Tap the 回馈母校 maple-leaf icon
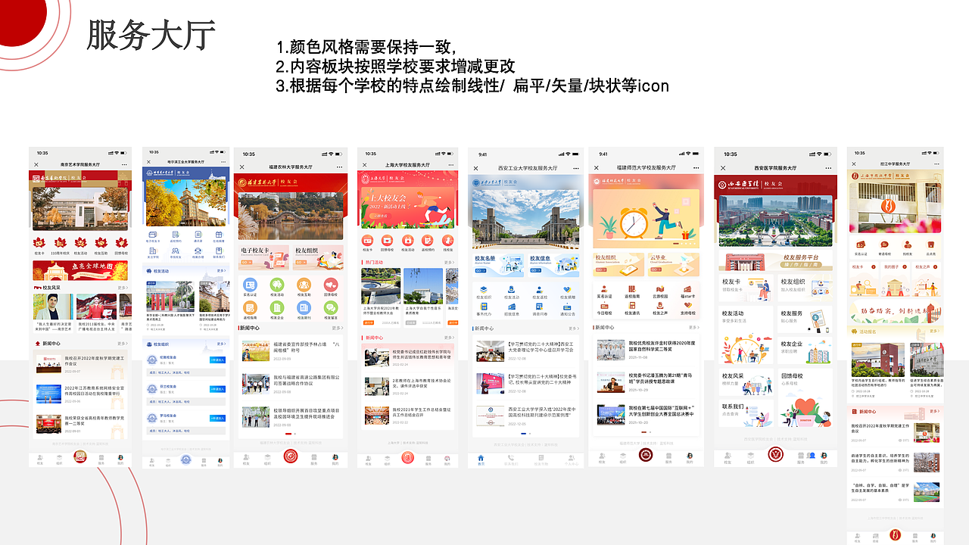The height and width of the screenshot is (545, 969). tap(121, 243)
